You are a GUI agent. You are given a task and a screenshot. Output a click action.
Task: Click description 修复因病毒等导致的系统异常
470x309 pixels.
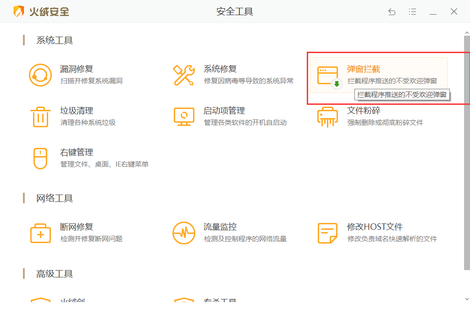click(x=249, y=81)
